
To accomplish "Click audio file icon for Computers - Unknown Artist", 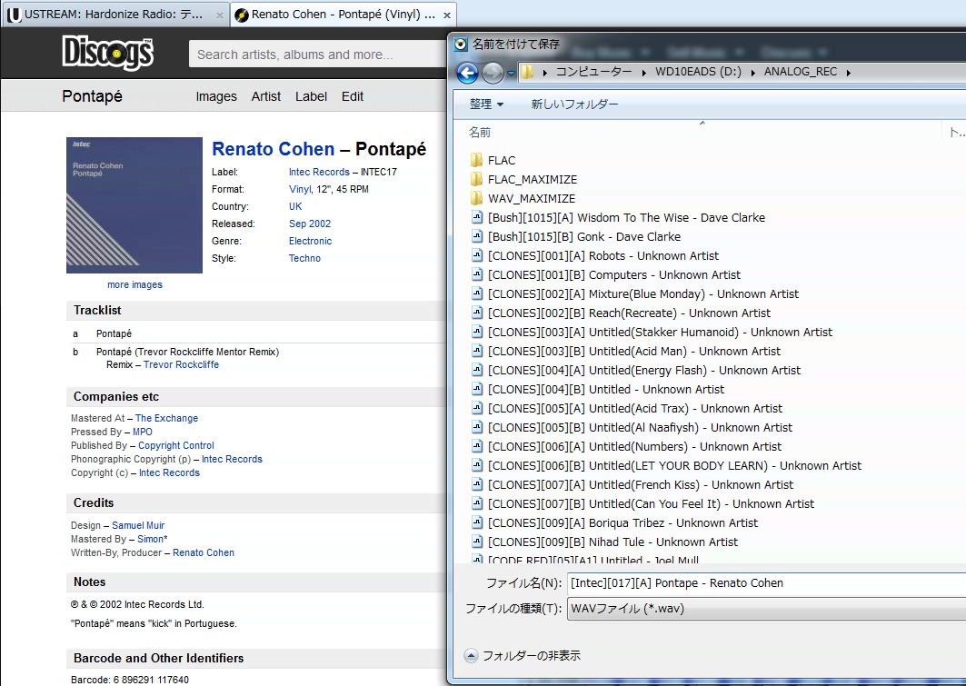I will tap(477, 274).
